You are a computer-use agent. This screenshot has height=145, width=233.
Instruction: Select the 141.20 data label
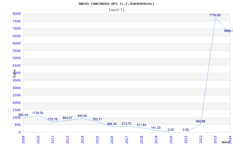click(156, 128)
